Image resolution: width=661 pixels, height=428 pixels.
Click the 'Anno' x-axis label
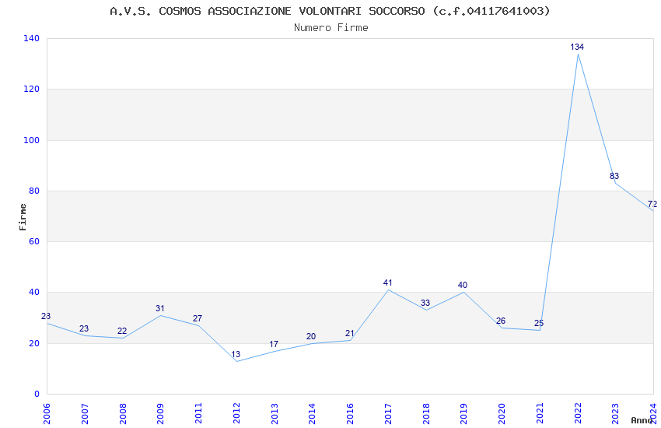642,420
